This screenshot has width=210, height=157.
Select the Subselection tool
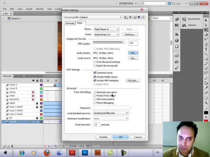tap(206, 25)
